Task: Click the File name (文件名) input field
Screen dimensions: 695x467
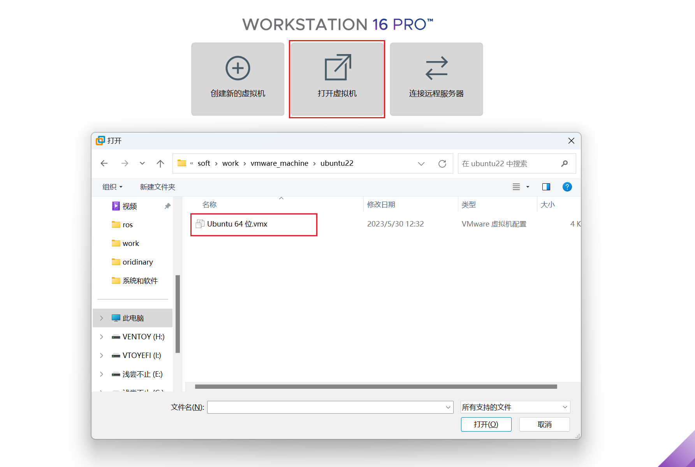Action: coord(330,407)
